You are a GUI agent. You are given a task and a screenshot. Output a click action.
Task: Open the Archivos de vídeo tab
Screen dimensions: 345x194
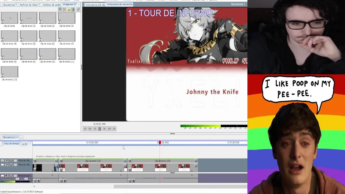30,5
